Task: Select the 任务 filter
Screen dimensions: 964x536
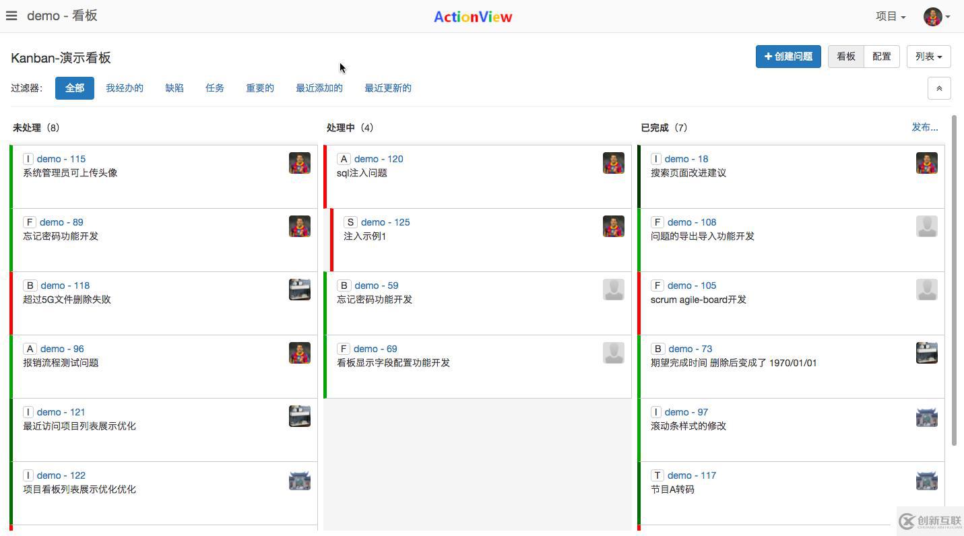Action: tap(215, 88)
